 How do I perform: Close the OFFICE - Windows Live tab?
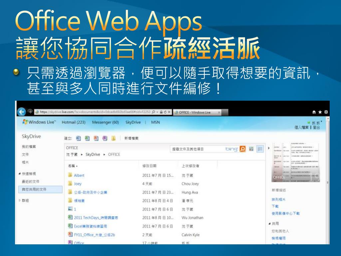click(x=219, y=112)
